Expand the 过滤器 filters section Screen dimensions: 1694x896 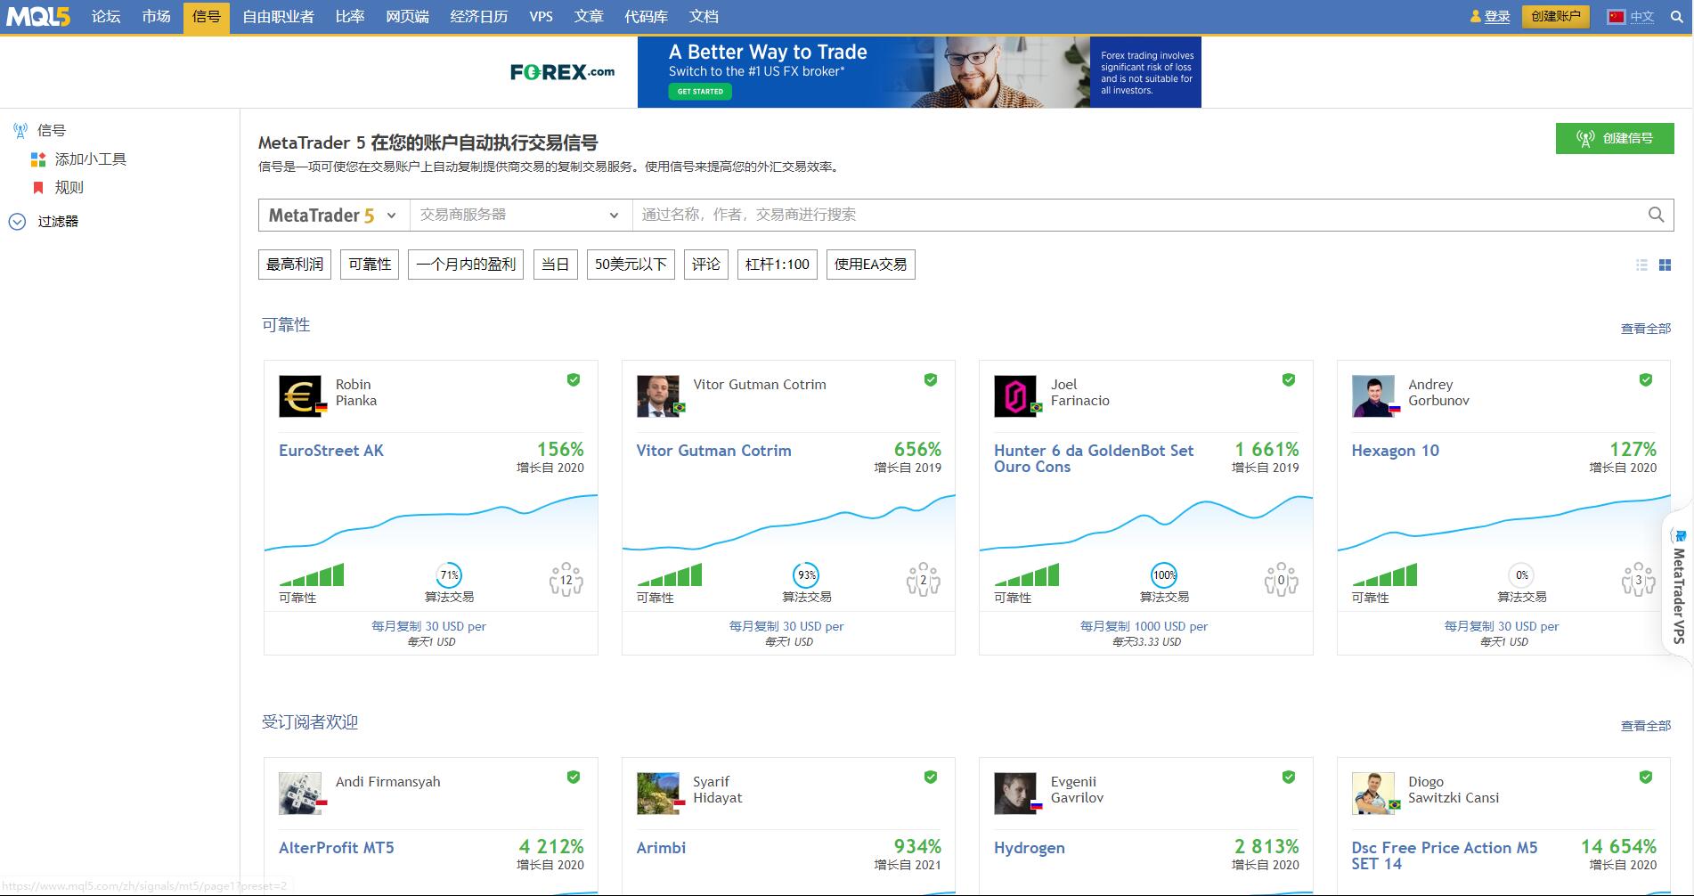click(57, 222)
